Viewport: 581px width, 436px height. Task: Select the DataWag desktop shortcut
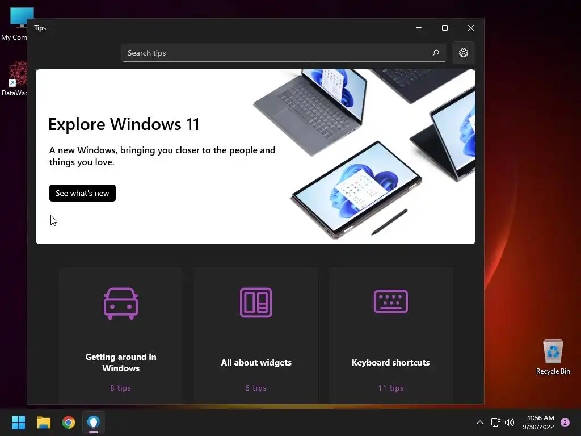click(14, 79)
